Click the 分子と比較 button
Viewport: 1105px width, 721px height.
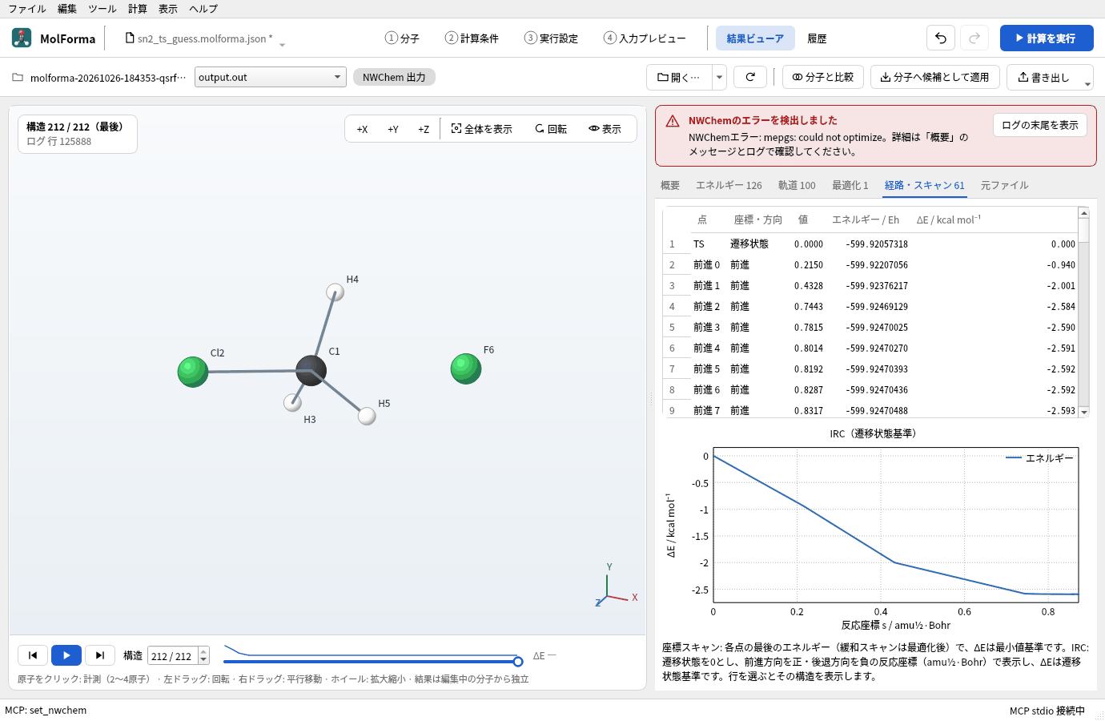823,77
